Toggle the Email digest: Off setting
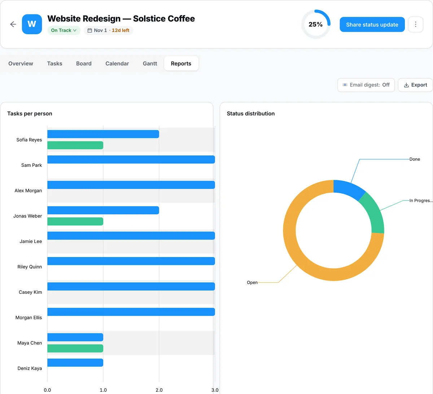This screenshot has height=394, width=433. click(366, 85)
